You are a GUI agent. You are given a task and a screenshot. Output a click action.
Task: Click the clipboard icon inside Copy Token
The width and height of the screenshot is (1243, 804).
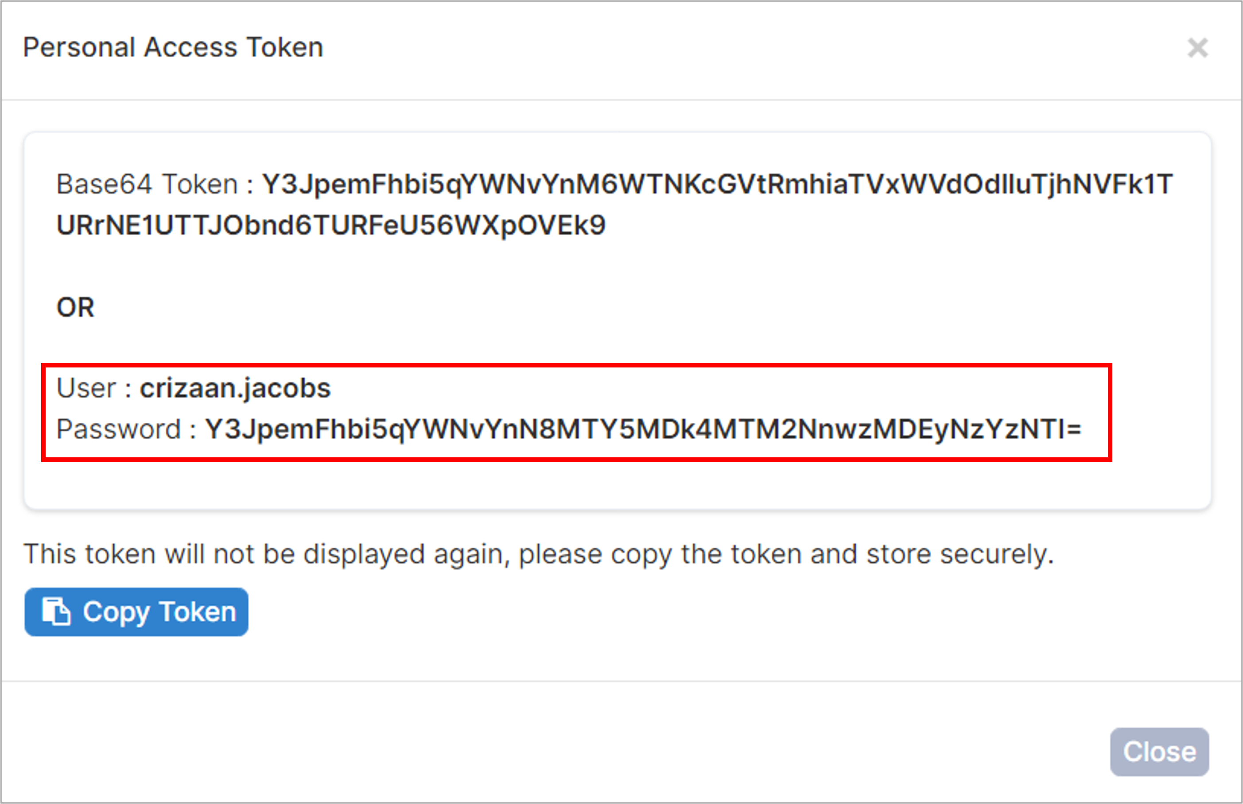tap(56, 611)
